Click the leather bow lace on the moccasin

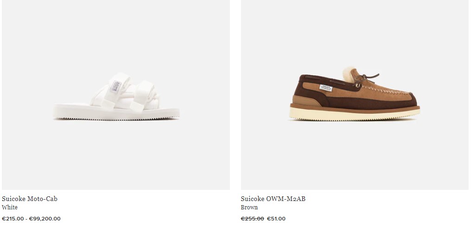pos(365,79)
